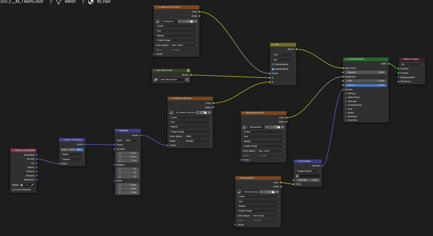Click fake user shield on m_teamcolor image
433x236 pixels.
coord(184,21)
